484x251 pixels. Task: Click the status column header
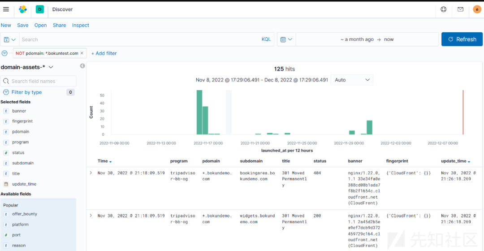320,161
